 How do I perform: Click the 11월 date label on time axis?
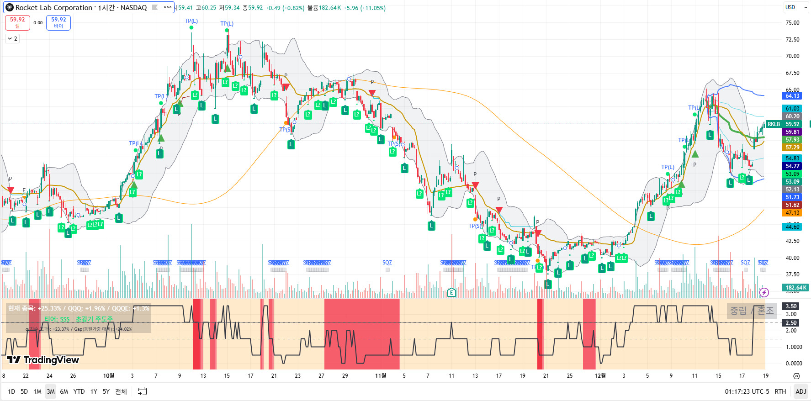(381, 376)
